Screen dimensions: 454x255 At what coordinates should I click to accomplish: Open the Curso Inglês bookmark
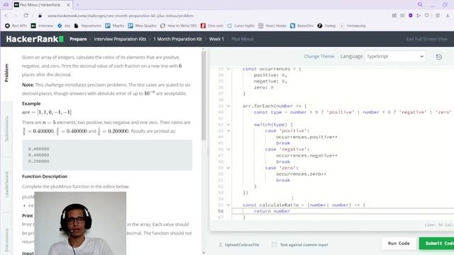point(241,25)
